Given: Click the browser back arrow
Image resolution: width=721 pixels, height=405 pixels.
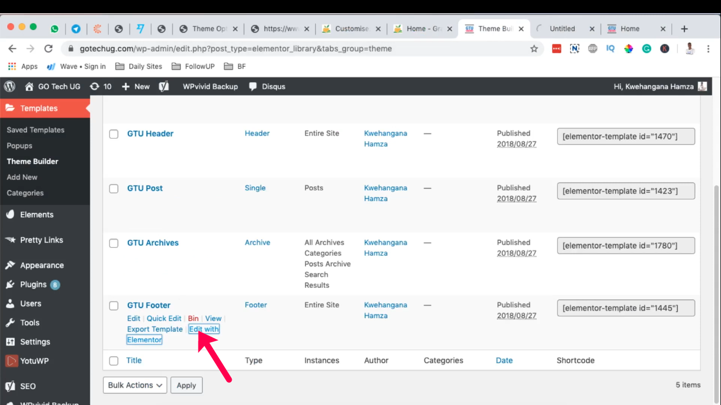Looking at the screenshot, I should point(13,49).
